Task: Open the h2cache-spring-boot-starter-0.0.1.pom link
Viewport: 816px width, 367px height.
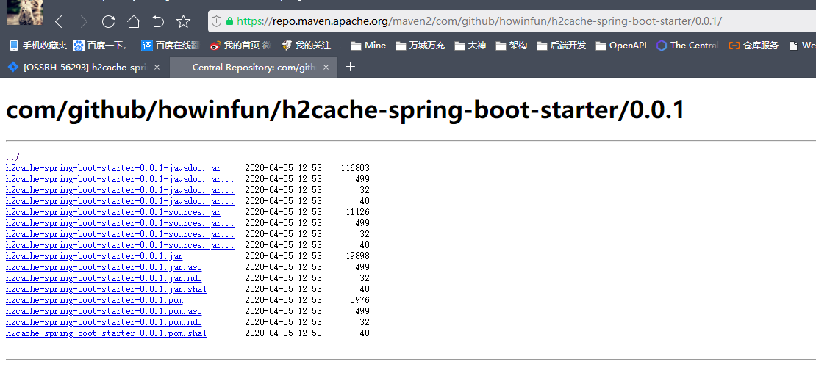Action: click(x=94, y=300)
